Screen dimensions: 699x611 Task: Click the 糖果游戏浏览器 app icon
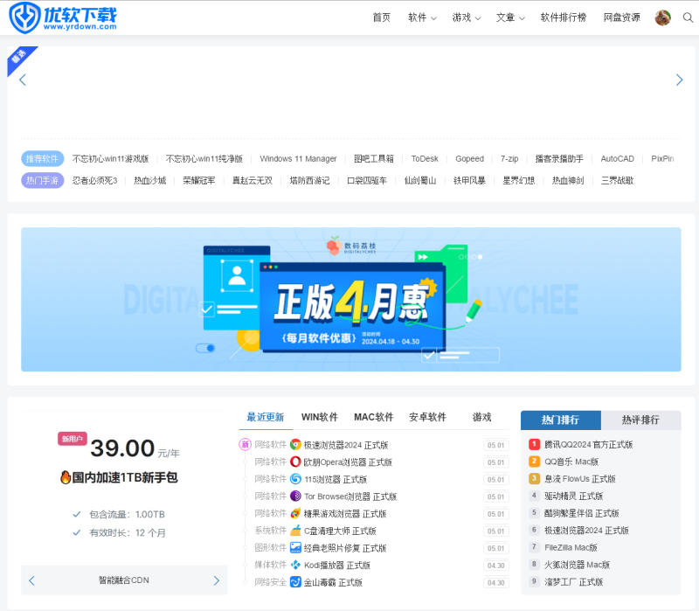[295, 513]
